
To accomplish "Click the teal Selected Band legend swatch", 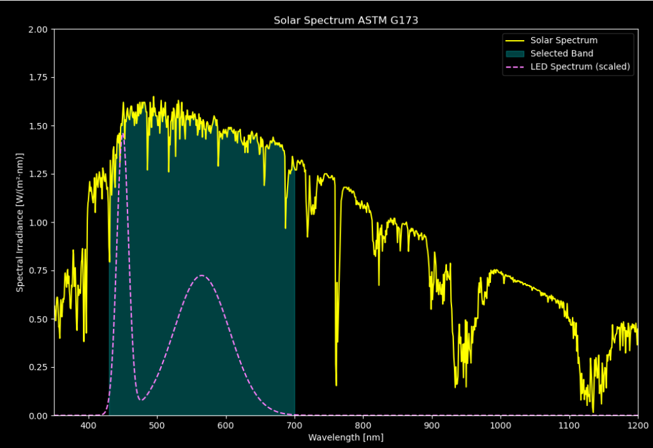I will tap(515, 54).
